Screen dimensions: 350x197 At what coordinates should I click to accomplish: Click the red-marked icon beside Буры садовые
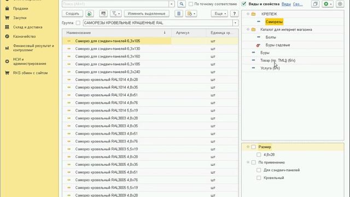(258, 45)
